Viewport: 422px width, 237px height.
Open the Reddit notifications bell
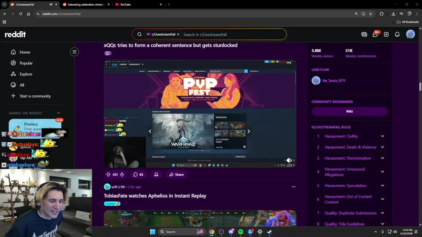coord(397,34)
